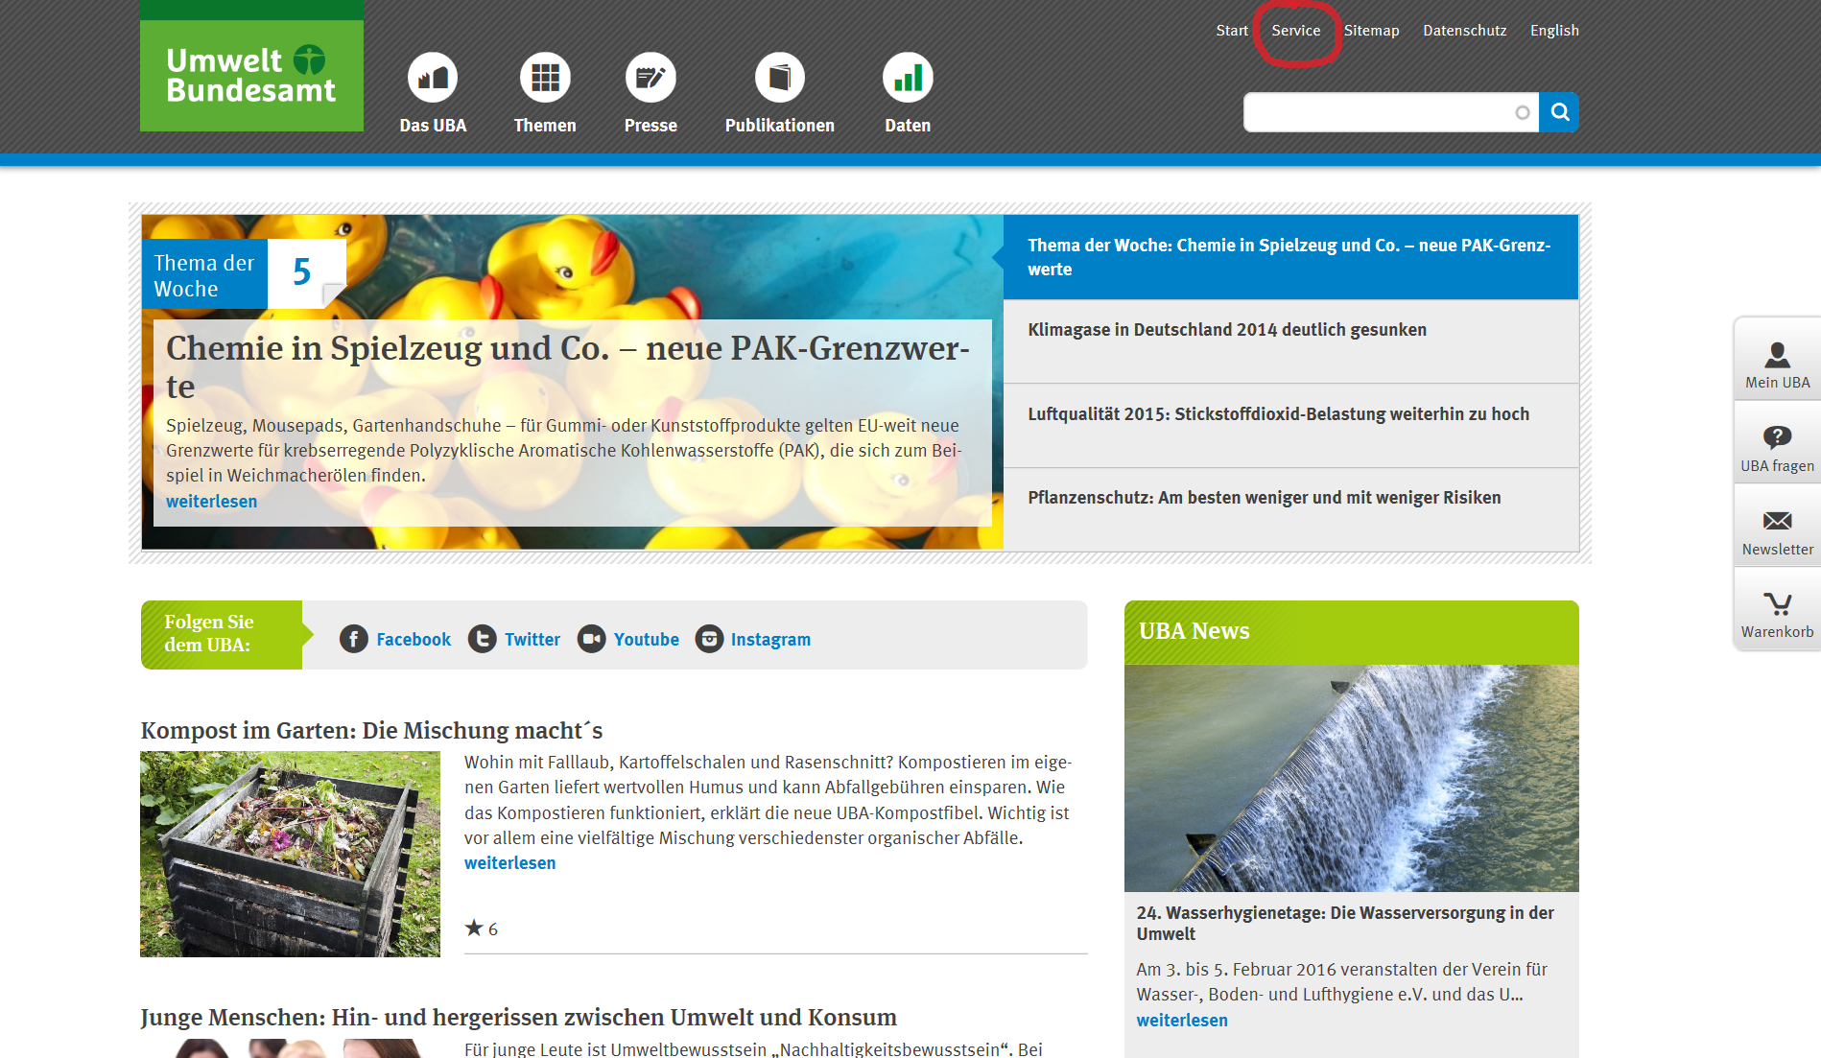The width and height of the screenshot is (1821, 1058).
Task: Select the Thema der Woche slider tab
Action: pos(1290,257)
